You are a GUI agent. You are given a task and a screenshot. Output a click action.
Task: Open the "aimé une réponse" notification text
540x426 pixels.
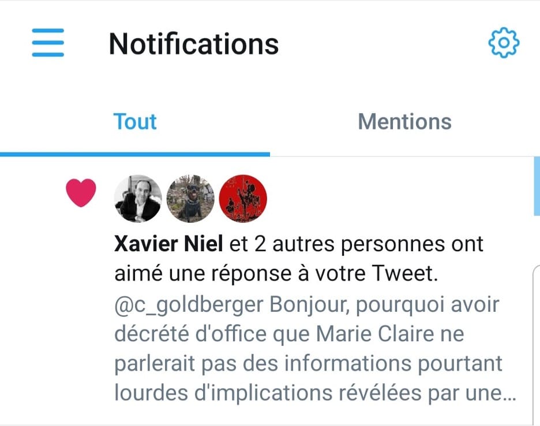point(231,275)
